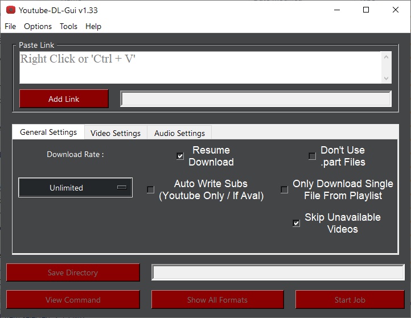Click the Save Directory button
411x318 pixels.
pyautogui.click(x=73, y=272)
